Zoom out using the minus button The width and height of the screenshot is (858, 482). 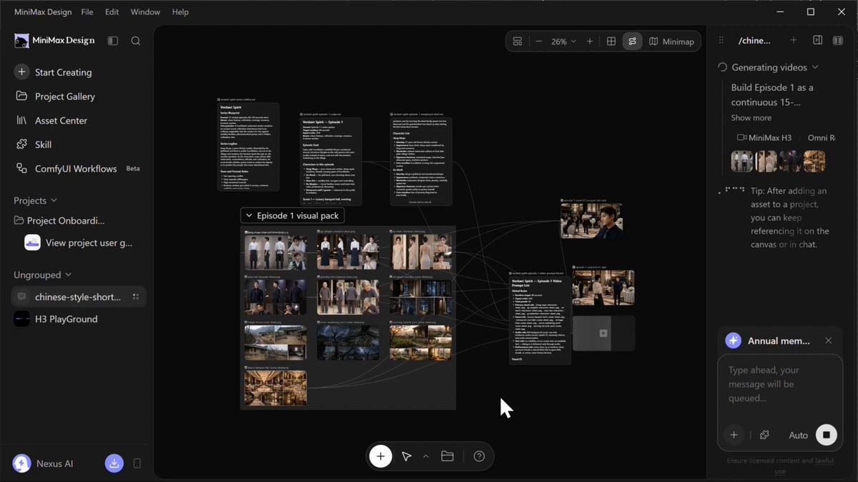pos(538,41)
